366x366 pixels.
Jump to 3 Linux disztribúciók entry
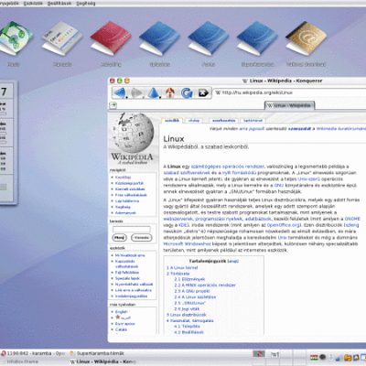(x=187, y=315)
